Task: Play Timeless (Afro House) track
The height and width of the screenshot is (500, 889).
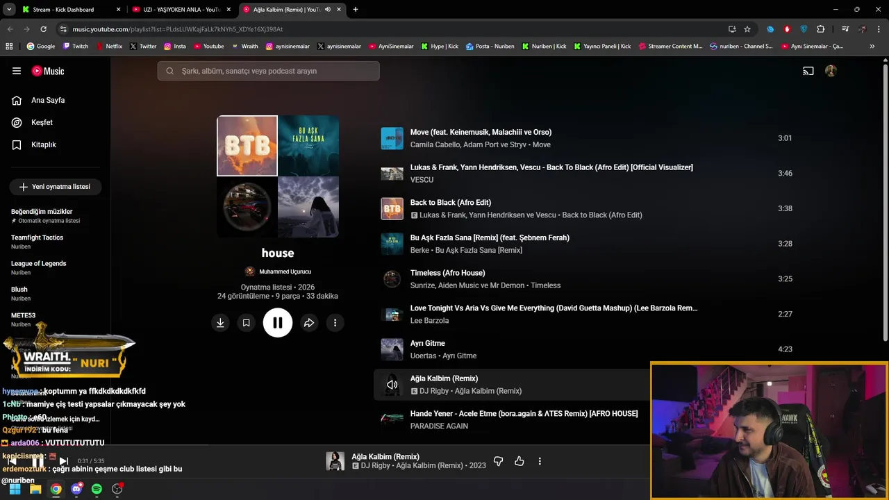Action: (448, 273)
